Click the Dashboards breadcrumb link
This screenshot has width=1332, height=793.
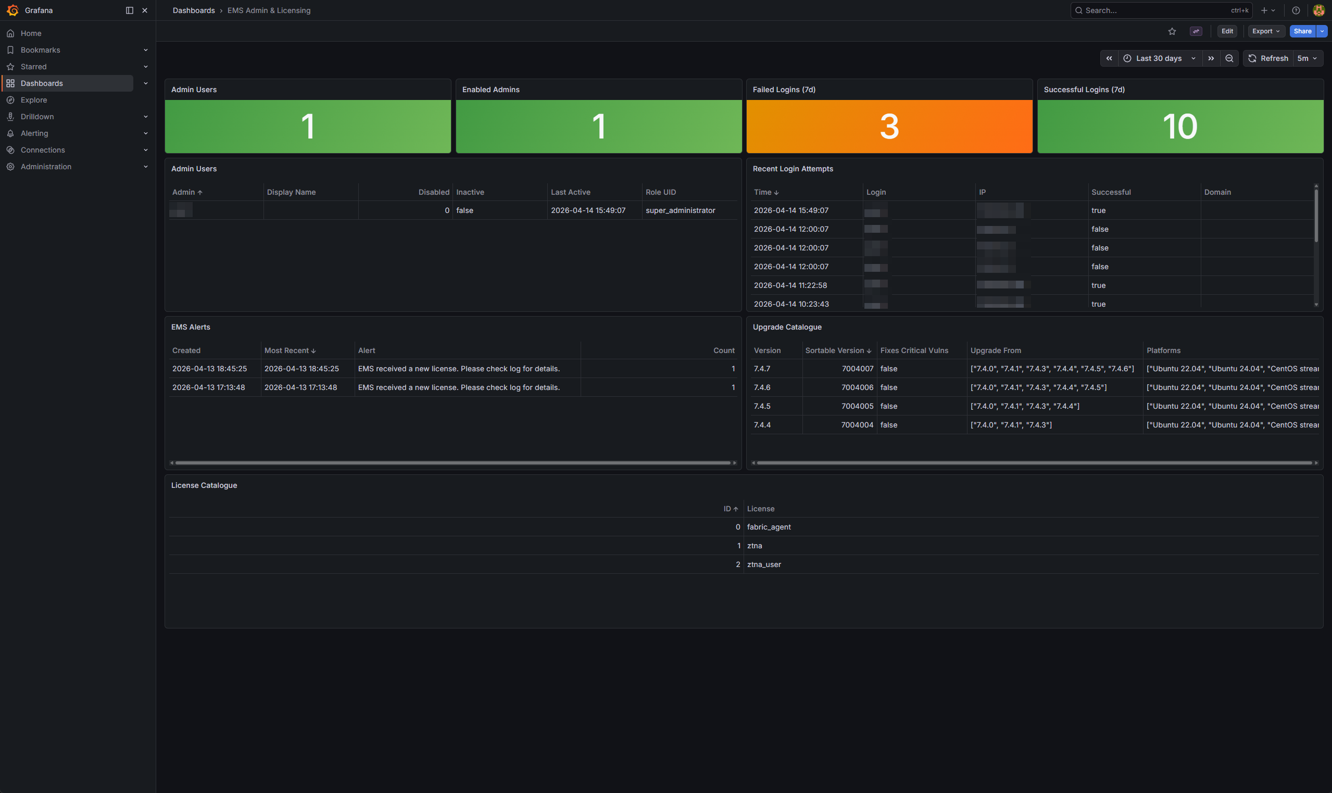tap(193, 10)
